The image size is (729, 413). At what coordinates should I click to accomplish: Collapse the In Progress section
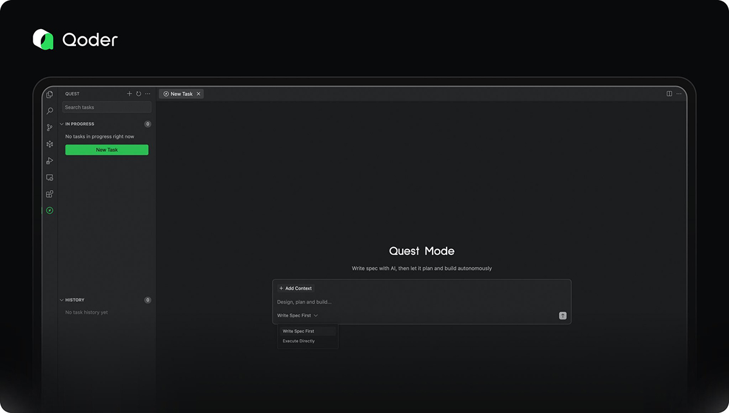coord(62,124)
